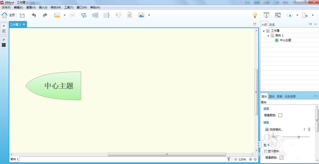Switch to the 浏览 browse tab
The image size is (319, 164).
pyautogui.click(x=272, y=25)
